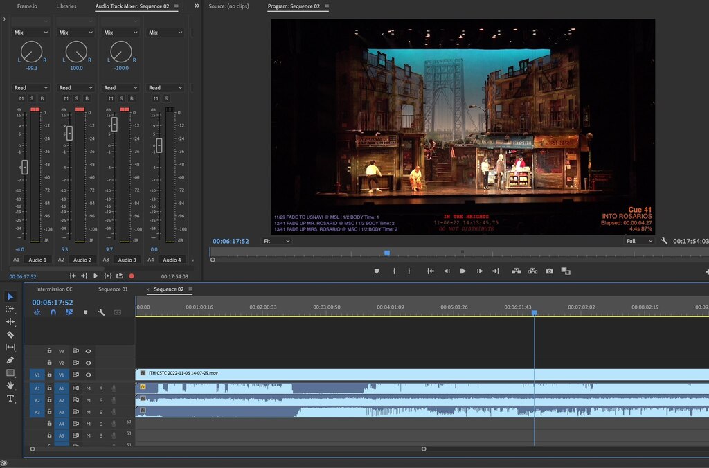Image resolution: width=709 pixels, height=468 pixels.
Task: Select the Slip tool
Action: click(10, 348)
